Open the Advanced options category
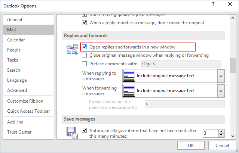 [x=28, y=90]
